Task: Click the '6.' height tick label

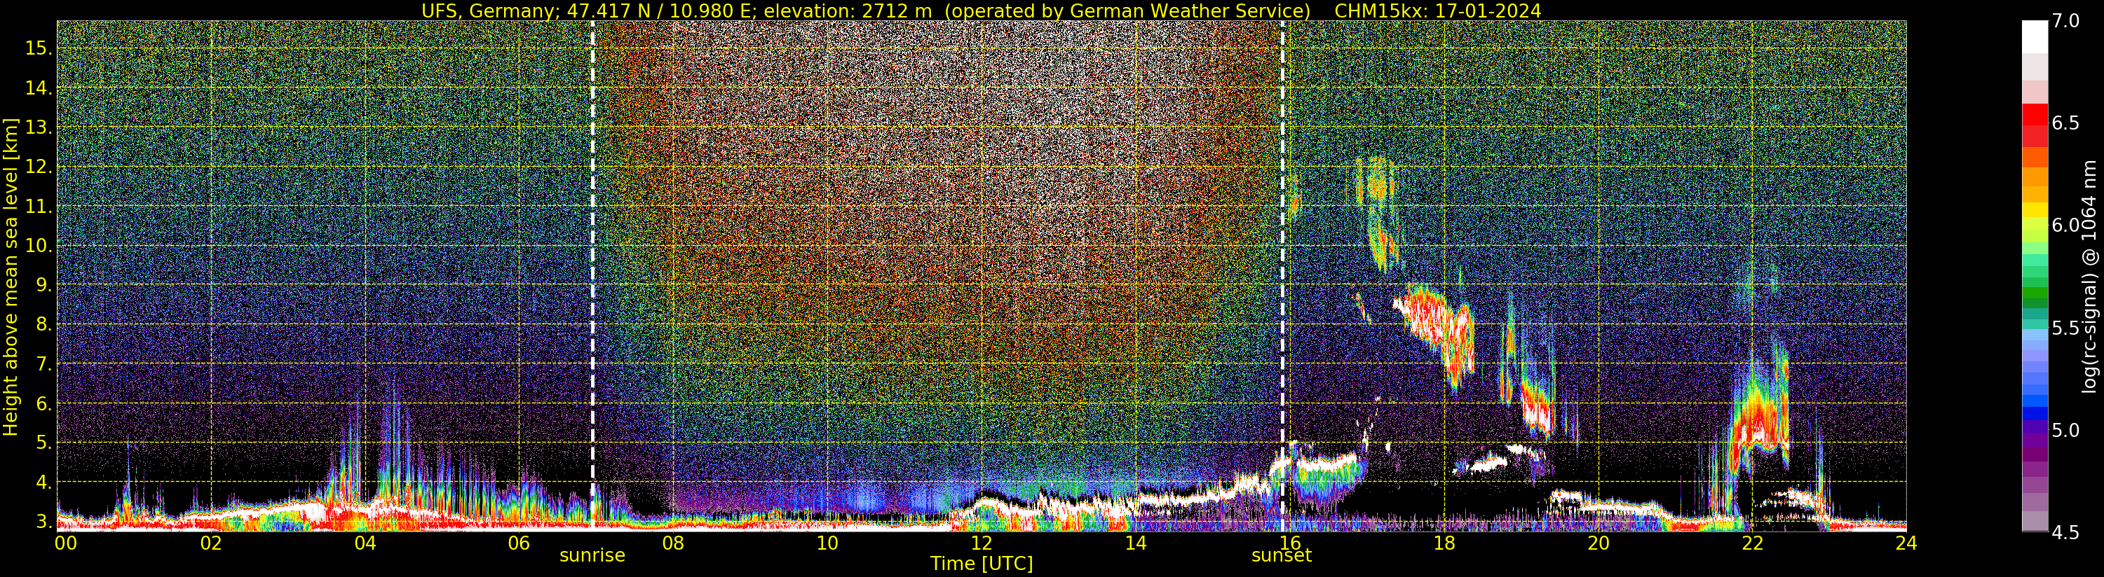Action: (x=43, y=403)
